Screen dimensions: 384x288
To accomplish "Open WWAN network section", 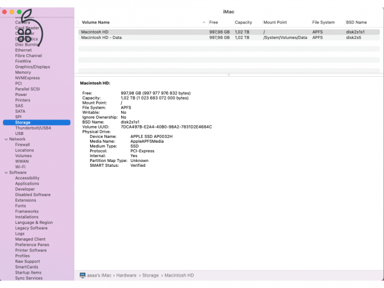I will [x=22, y=161].
